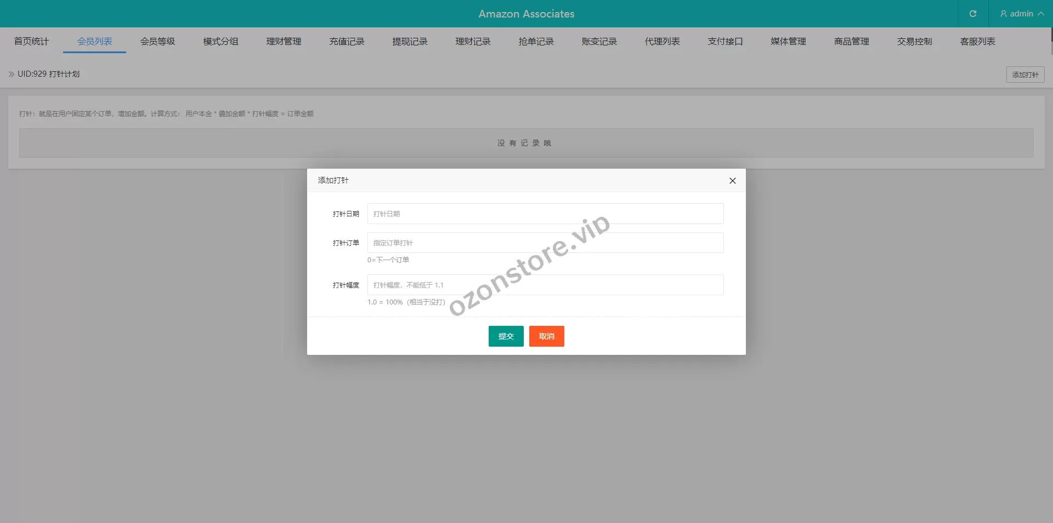The height and width of the screenshot is (523, 1053).
Task: Switch to the 支付接口 tab
Action: (x=725, y=42)
